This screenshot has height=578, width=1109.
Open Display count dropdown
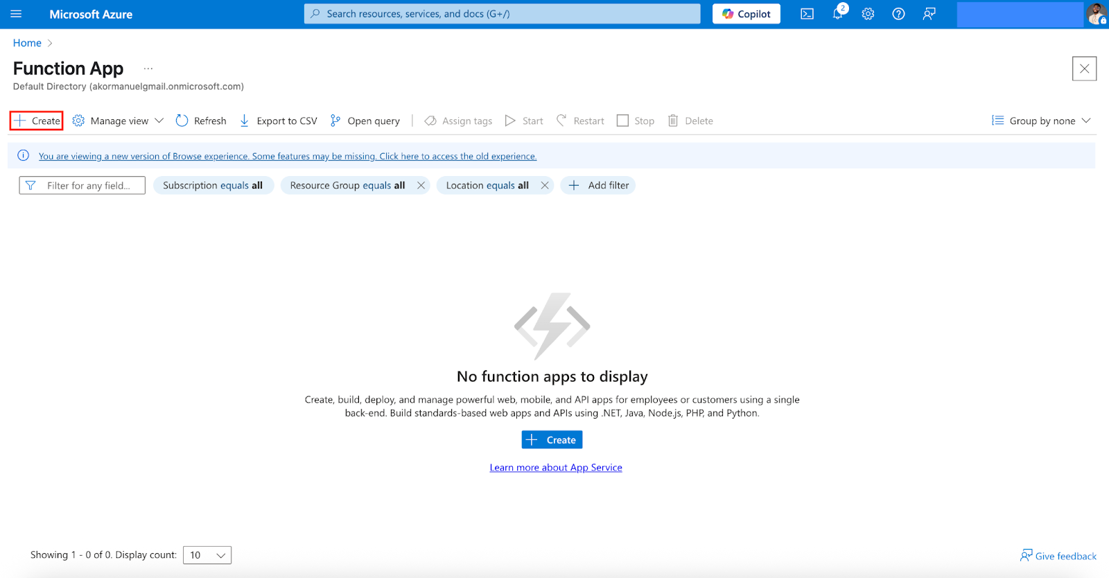coord(207,555)
